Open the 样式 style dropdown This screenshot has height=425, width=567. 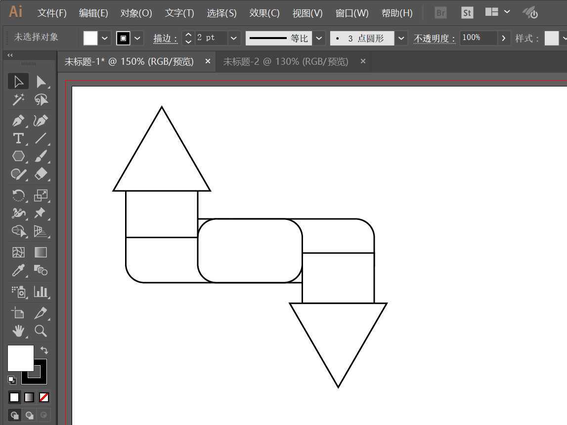(564, 38)
